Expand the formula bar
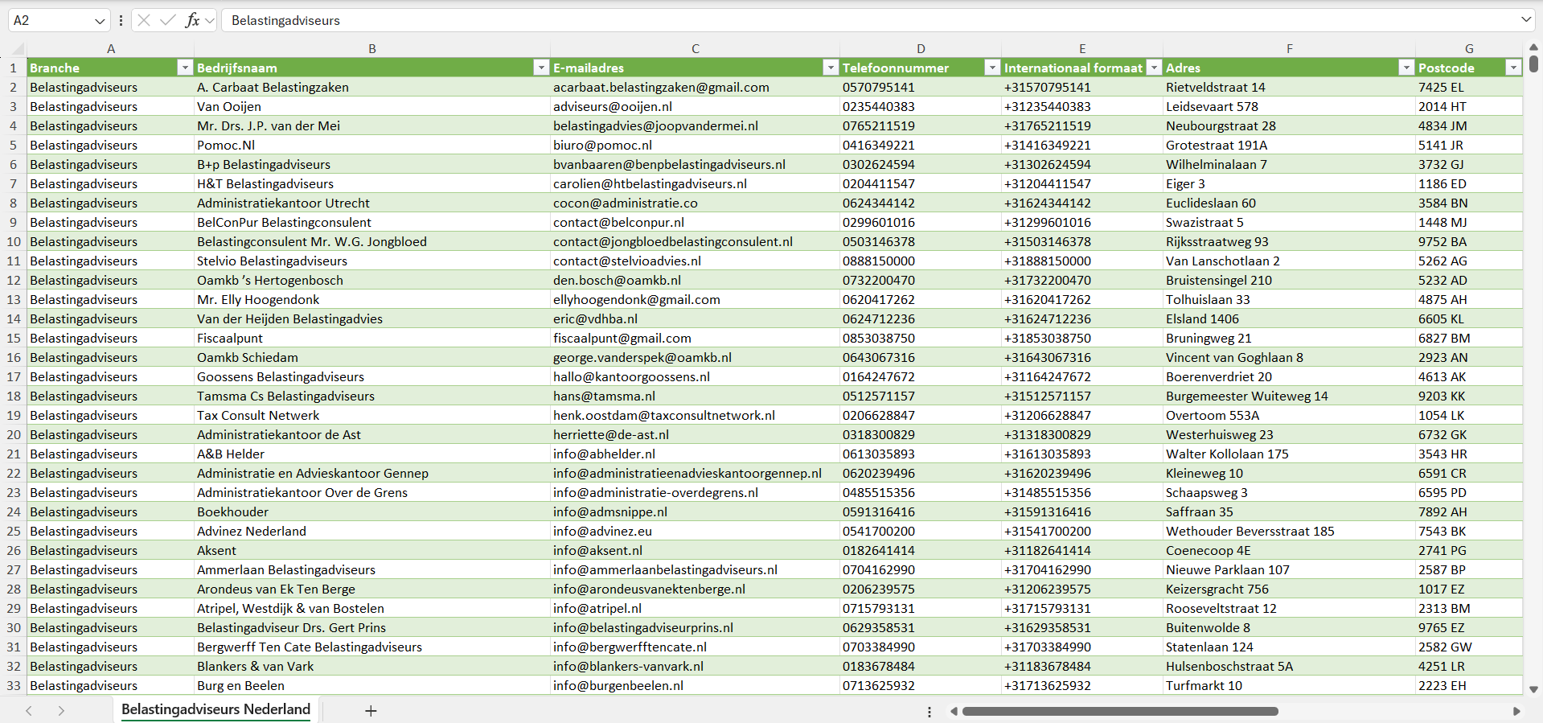Image resolution: width=1543 pixels, height=723 pixels. click(1525, 20)
